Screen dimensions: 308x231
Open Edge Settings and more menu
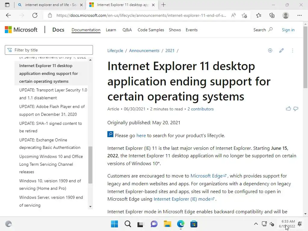pyautogui.click(x=299, y=15)
